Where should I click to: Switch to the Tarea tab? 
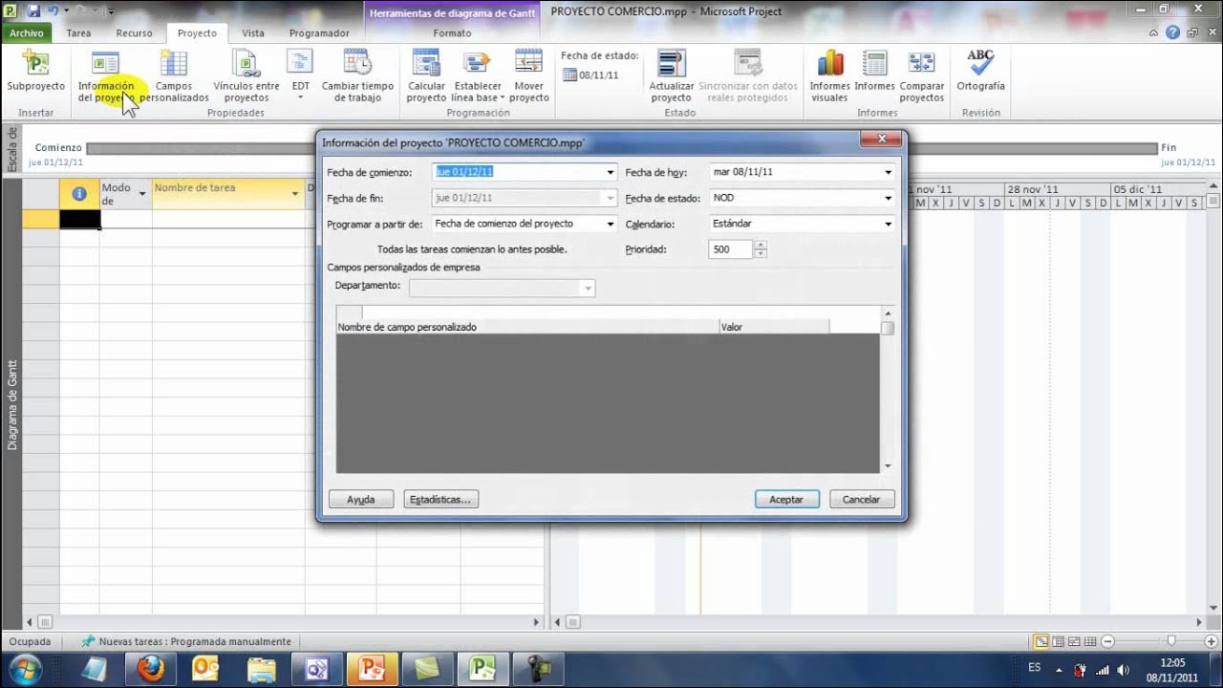tap(79, 32)
